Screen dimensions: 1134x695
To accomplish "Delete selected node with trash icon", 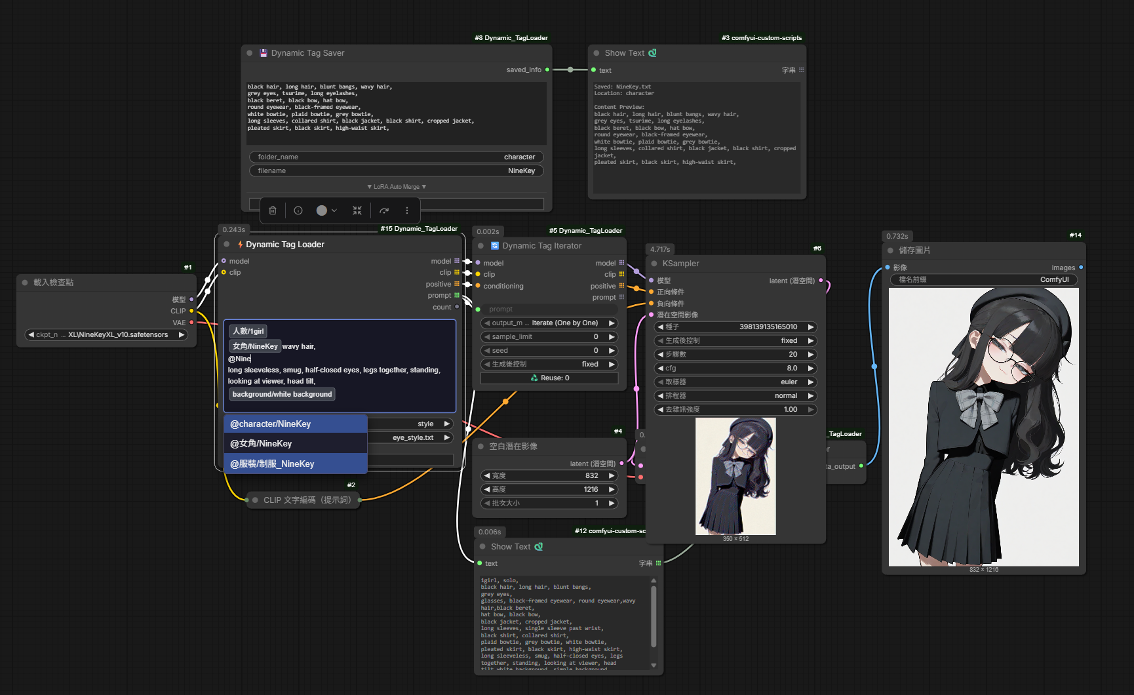I will pyautogui.click(x=273, y=210).
